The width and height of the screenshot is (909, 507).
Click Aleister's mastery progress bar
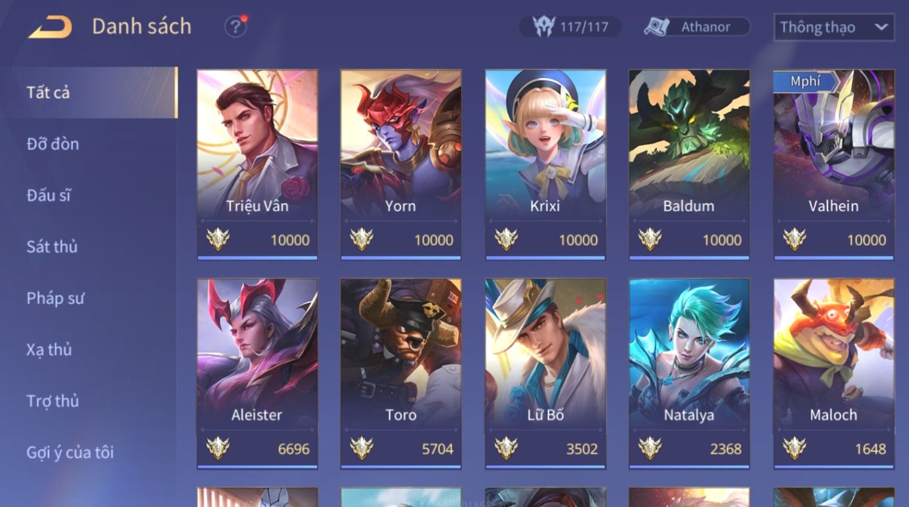257,466
